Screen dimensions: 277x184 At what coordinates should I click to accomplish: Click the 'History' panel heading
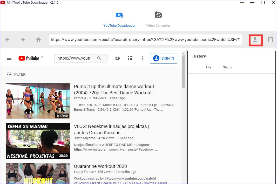pos(199,56)
